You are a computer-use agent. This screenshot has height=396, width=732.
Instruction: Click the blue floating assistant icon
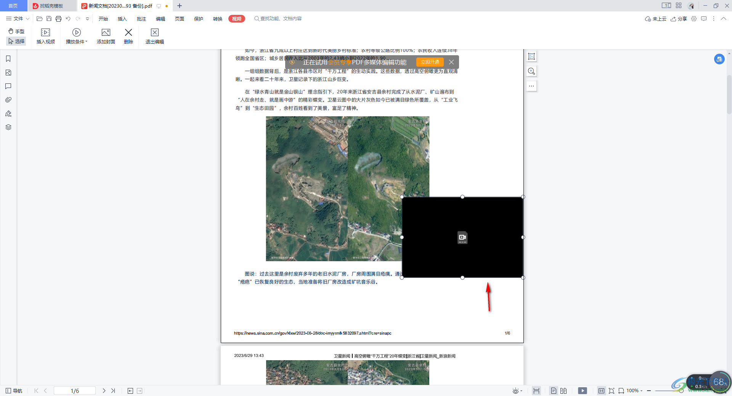pyautogui.click(x=719, y=59)
